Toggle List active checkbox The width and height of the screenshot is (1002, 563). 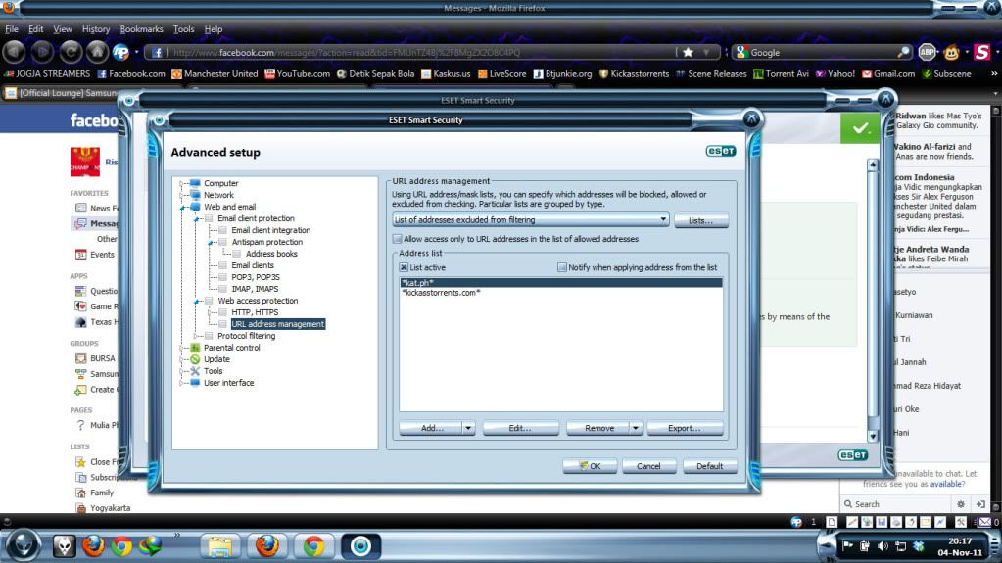coord(404,267)
